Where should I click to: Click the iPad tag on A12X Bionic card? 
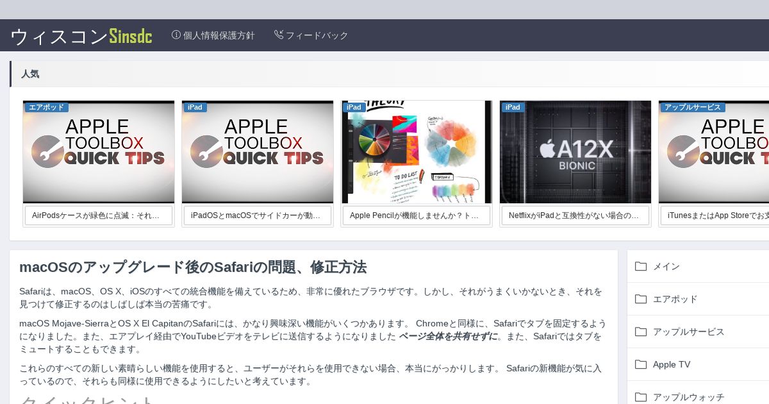513,107
